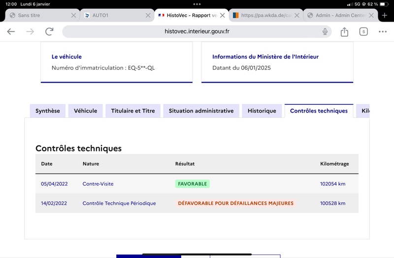
Task: Open the Historique tab
Action: (262, 111)
